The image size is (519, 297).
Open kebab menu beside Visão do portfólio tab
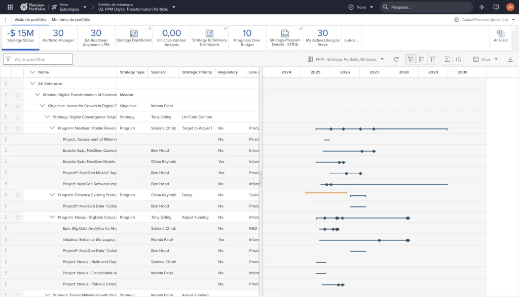6,20
